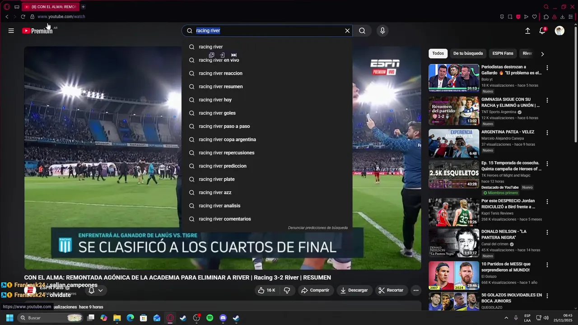The width and height of the screenshot is (578, 325).
Task: Open thumbnail of 10 Partidos de MESSI
Action: 454,275
